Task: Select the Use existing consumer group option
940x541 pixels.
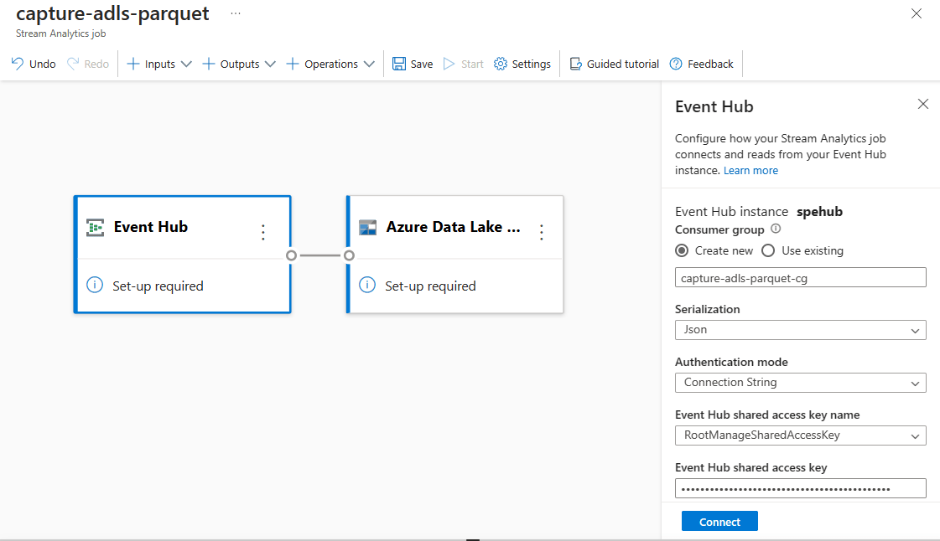Action: tap(768, 250)
